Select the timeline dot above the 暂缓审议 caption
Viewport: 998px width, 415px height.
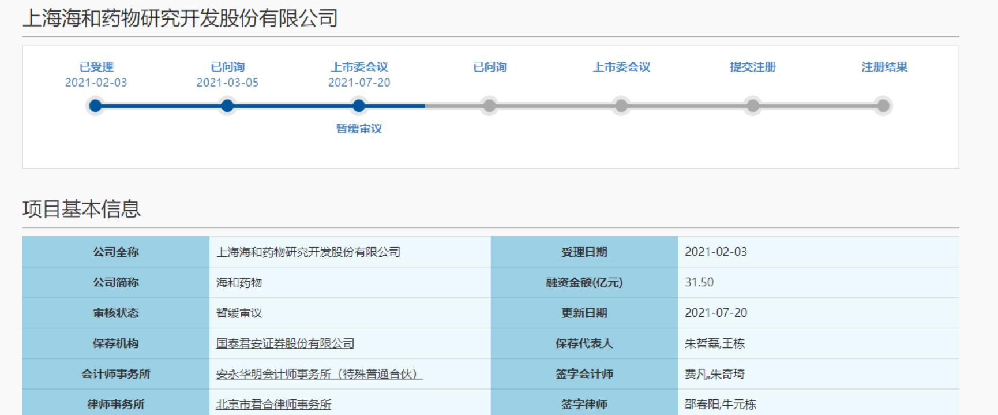click(x=359, y=106)
